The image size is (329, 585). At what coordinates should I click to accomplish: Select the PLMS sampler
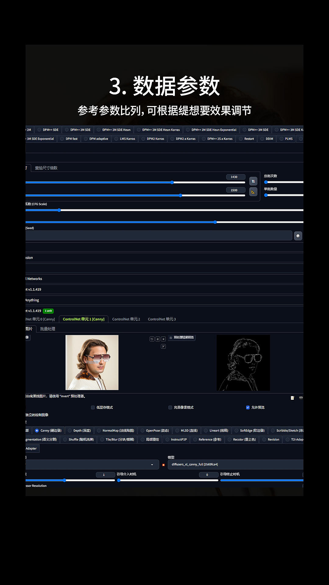coord(286,139)
